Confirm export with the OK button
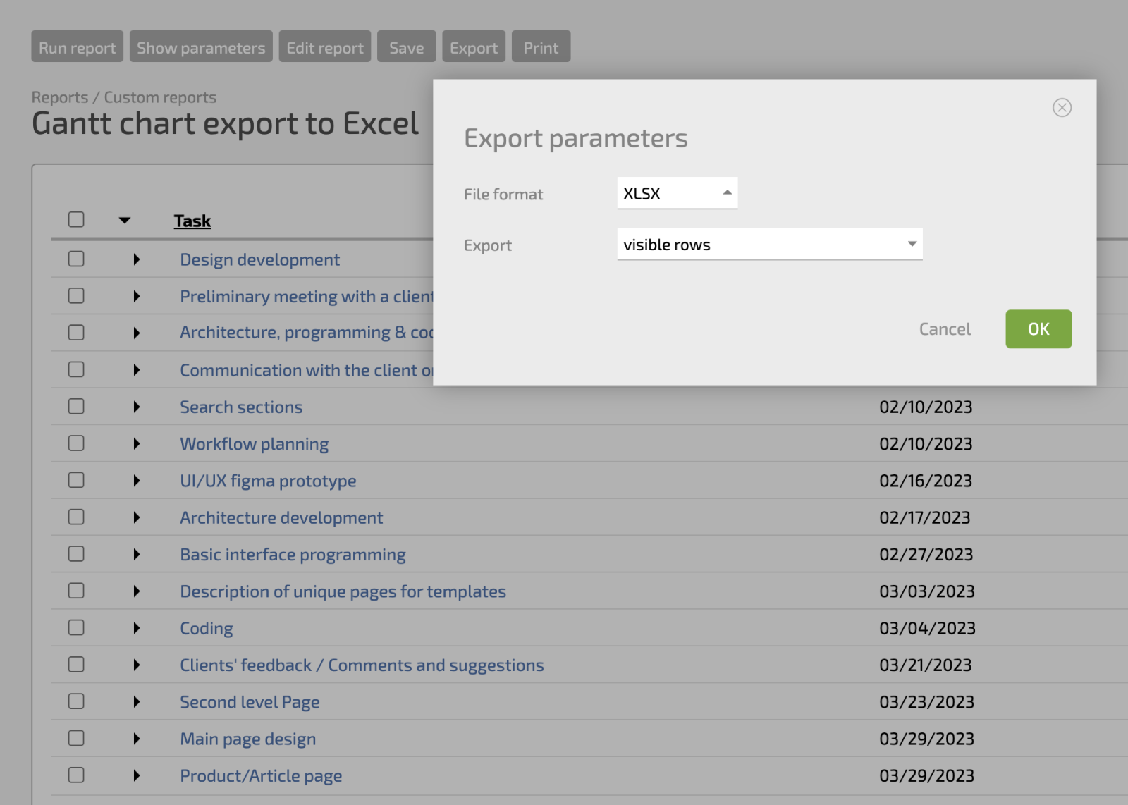Image resolution: width=1128 pixels, height=805 pixels. (1038, 328)
